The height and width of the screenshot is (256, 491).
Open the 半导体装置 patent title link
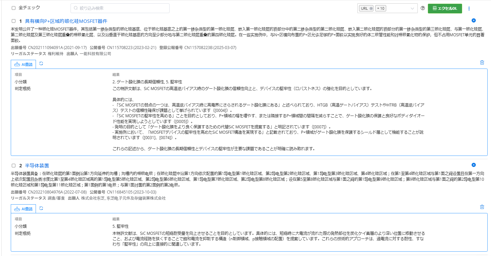37,166
